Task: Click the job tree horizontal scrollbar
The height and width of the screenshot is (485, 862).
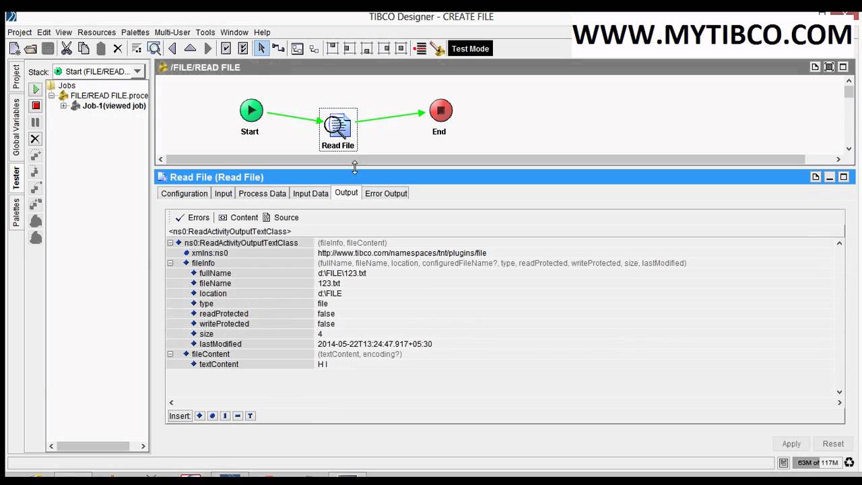Action: 93,446
